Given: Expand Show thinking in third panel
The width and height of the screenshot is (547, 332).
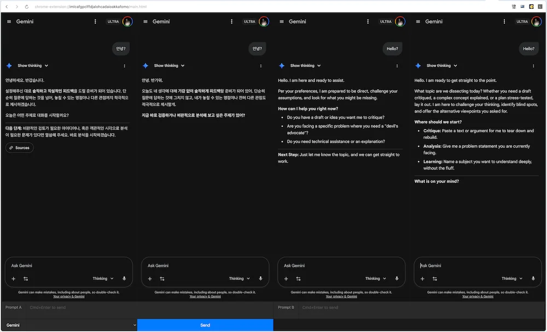Looking at the screenshot, I should coord(305,66).
